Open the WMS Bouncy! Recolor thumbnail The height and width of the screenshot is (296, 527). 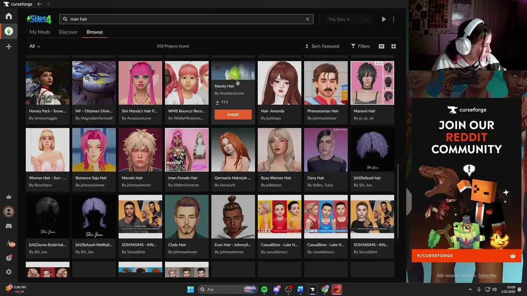click(x=187, y=83)
